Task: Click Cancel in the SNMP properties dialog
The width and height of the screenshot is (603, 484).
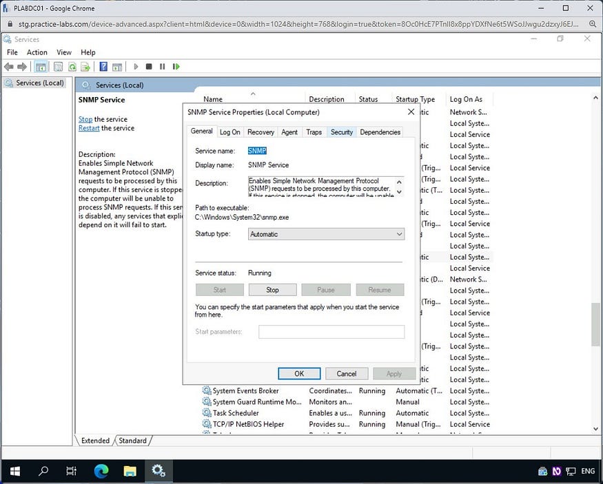Action: point(347,374)
